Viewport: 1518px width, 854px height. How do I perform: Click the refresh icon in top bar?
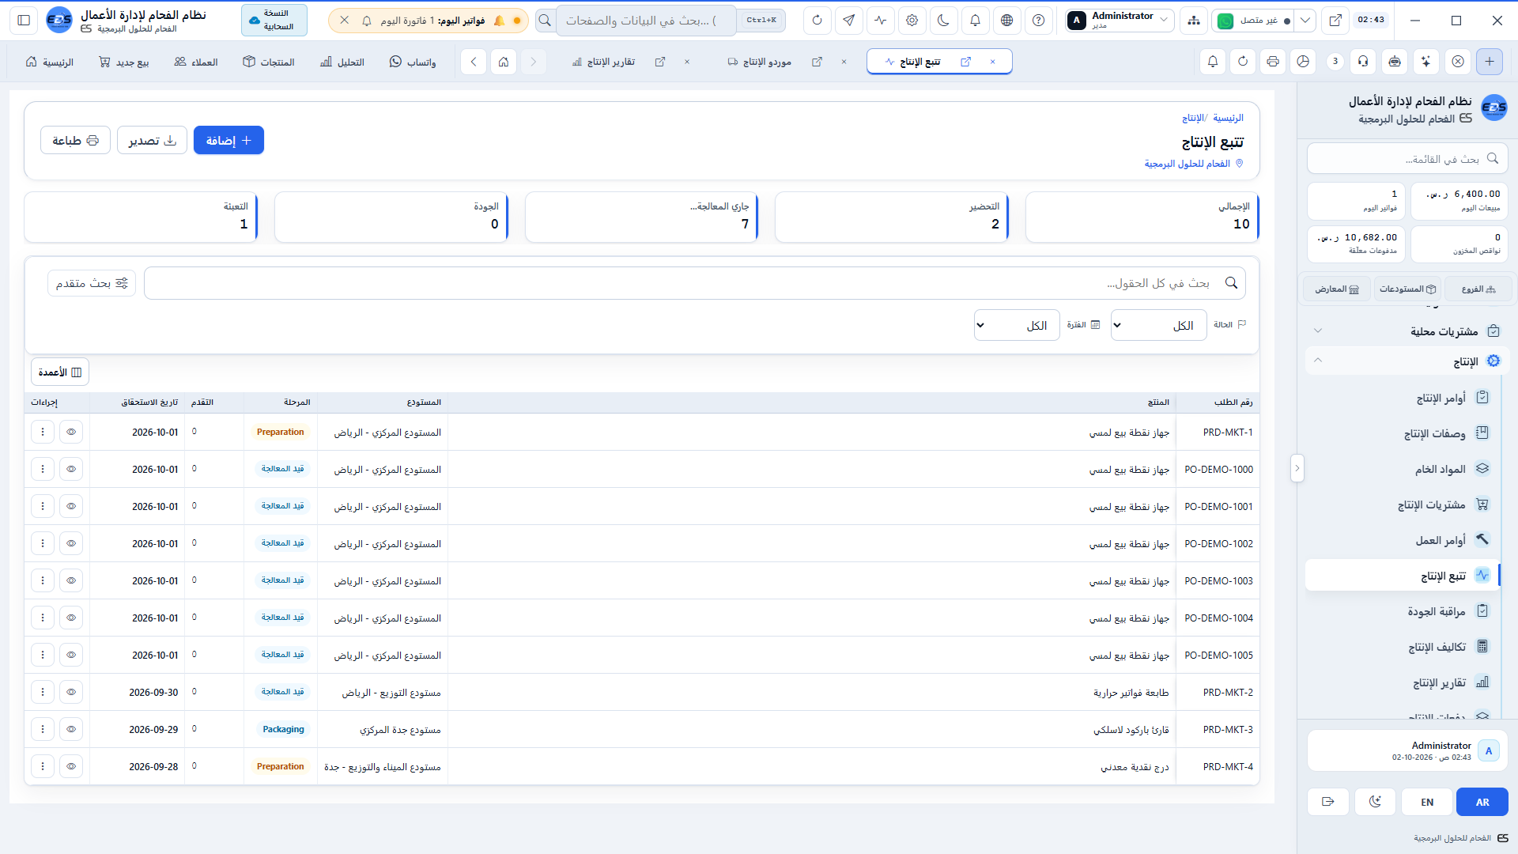pyautogui.click(x=818, y=21)
